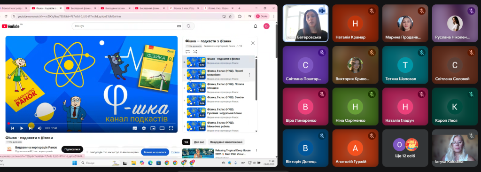Click Ірина Батеровська's video tile
481x172 pixels.
305,23
